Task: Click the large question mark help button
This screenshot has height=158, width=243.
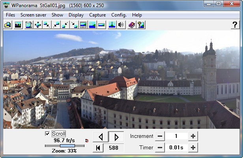Action: tap(235, 25)
